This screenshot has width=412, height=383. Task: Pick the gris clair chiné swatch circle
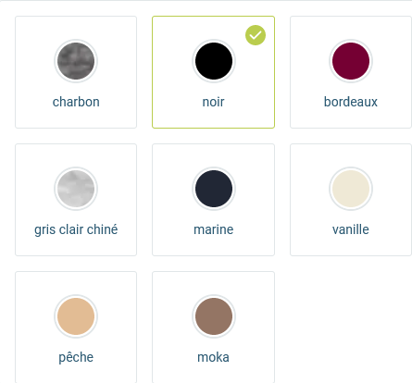76,189
